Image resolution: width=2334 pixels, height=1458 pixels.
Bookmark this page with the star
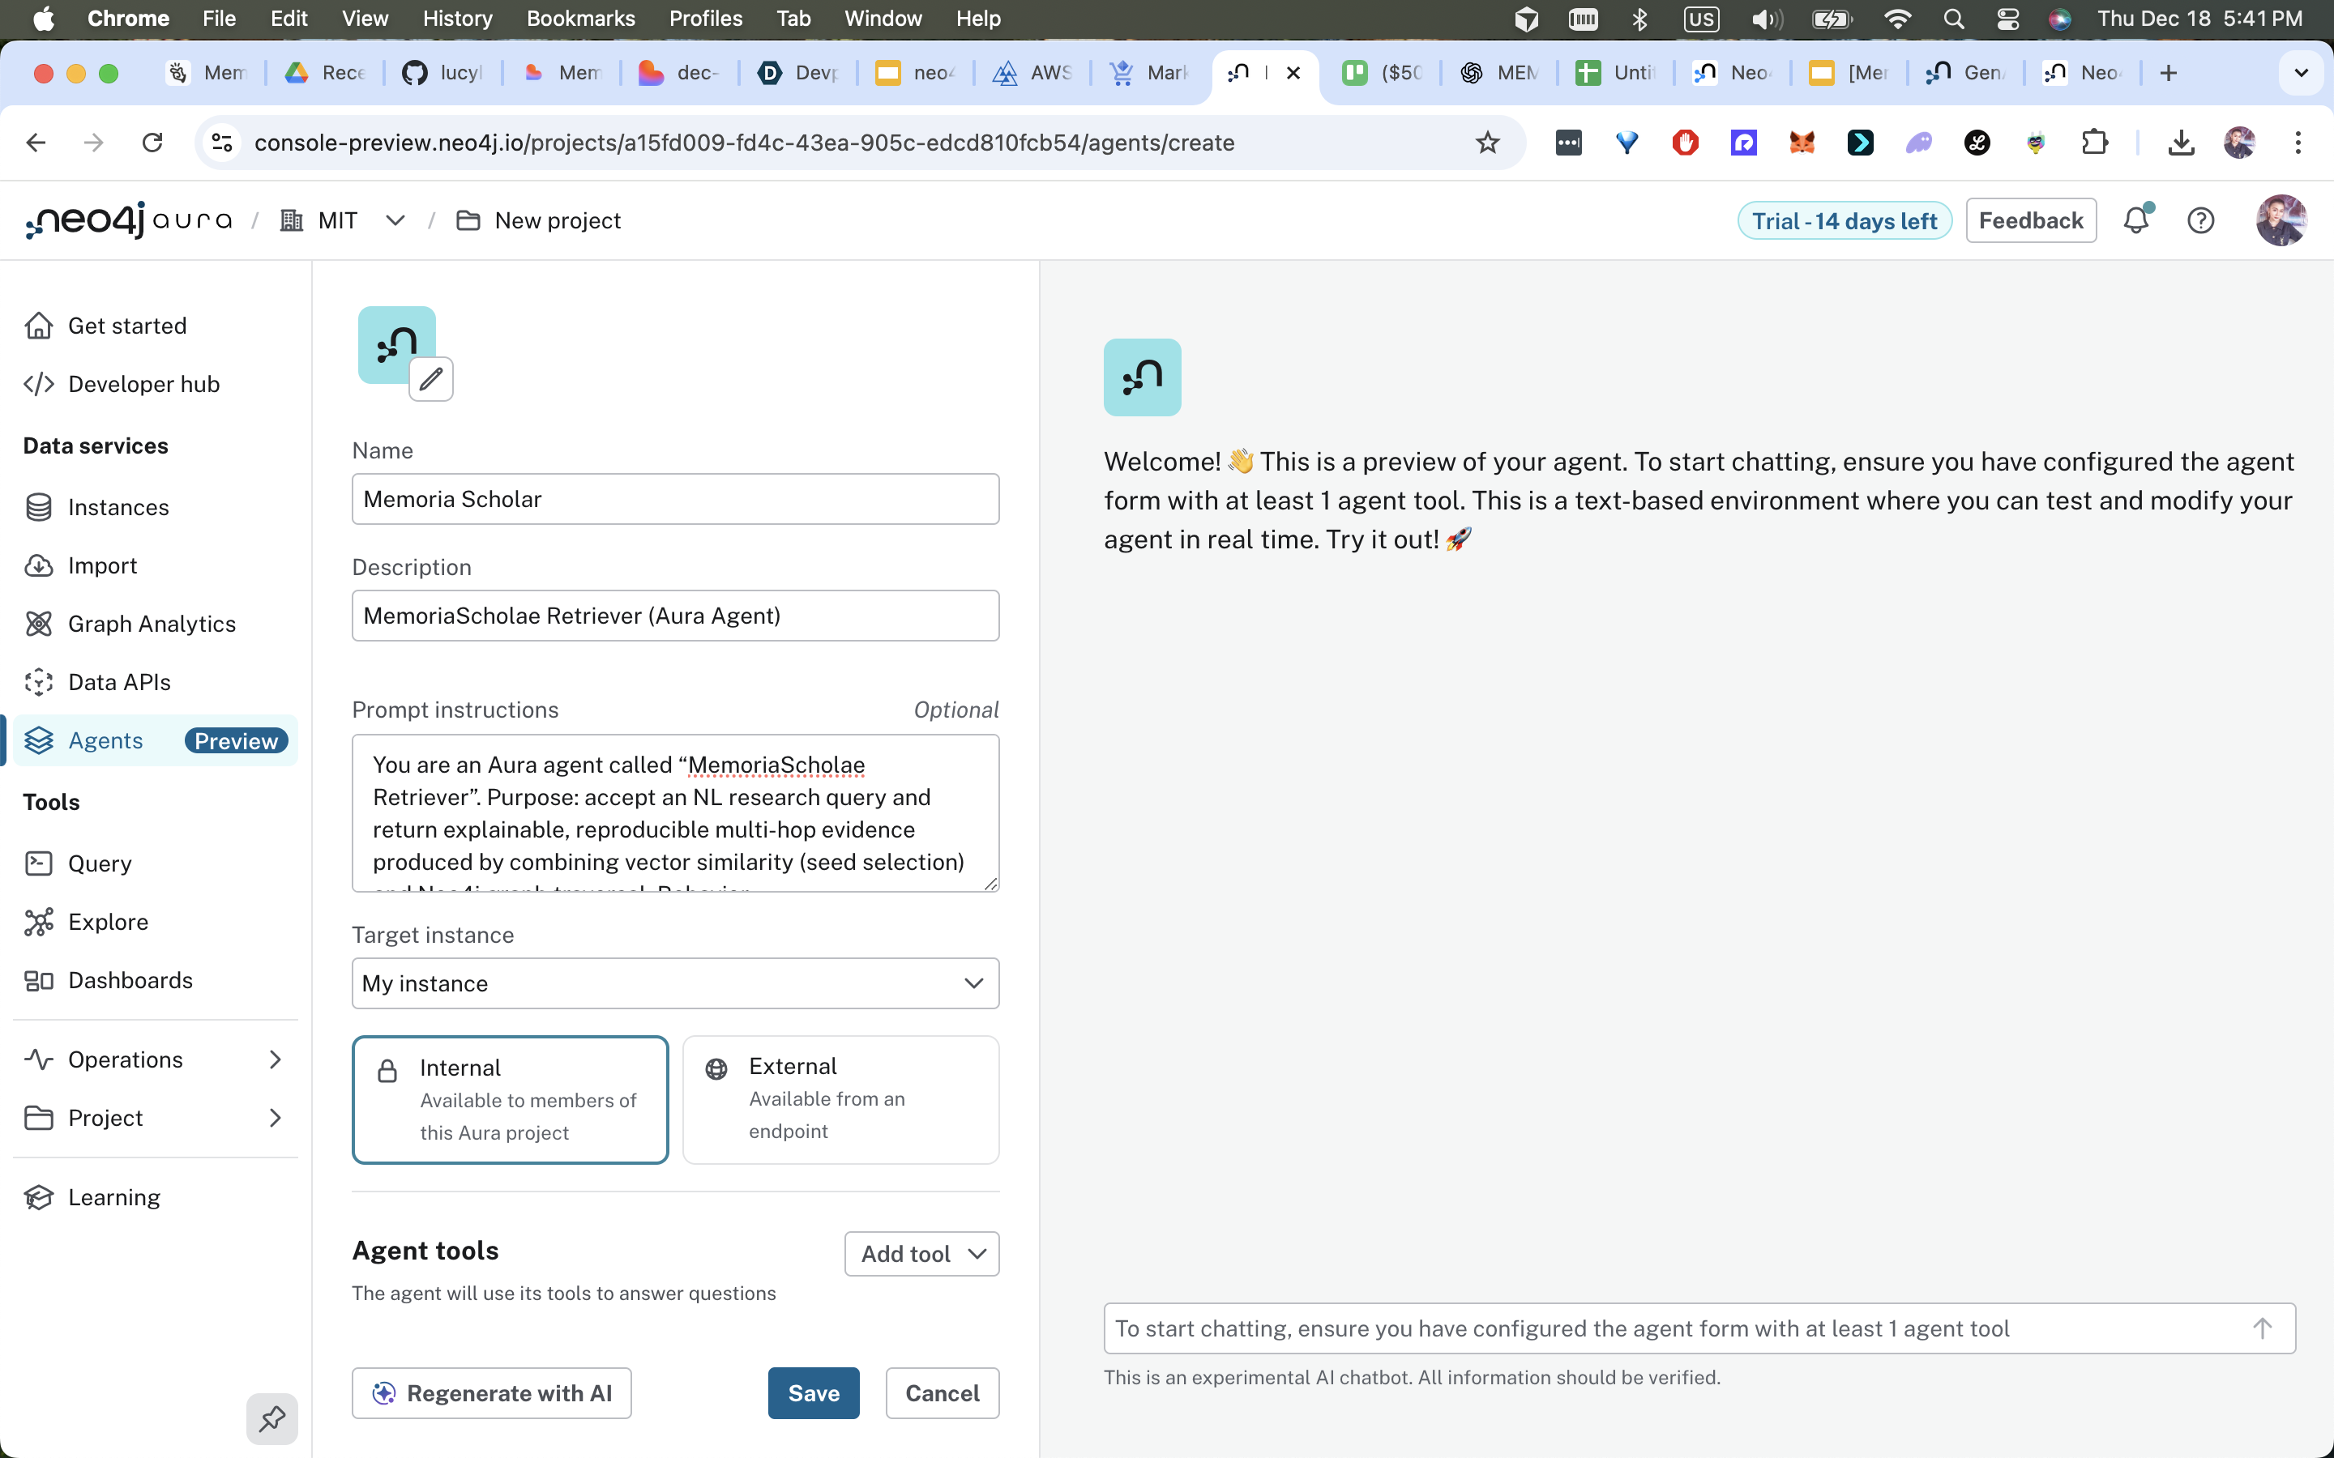click(1487, 143)
